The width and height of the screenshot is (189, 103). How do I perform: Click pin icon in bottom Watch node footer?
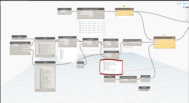53,90
